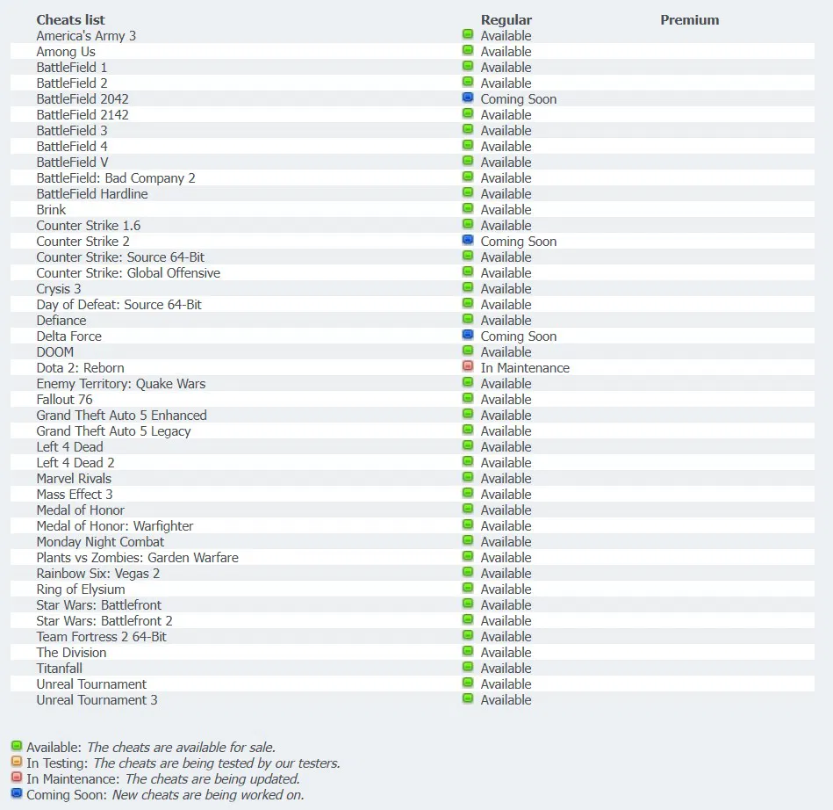The image size is (833, 810).
Task: Click the green status icon for BattleField V
Action: coord(468,161)
